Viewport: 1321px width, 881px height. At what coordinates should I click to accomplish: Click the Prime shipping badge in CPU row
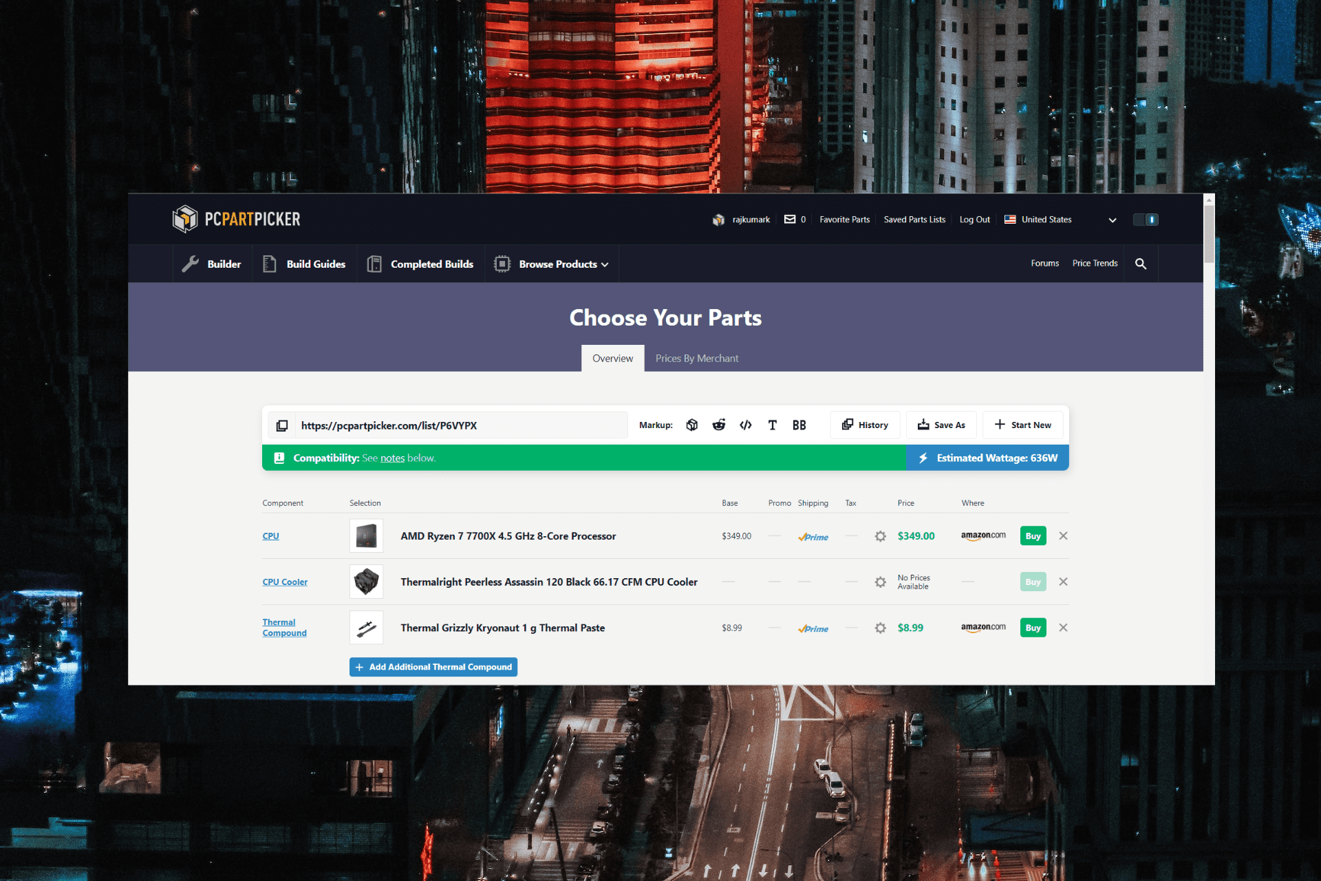click(x=813, y=537)
